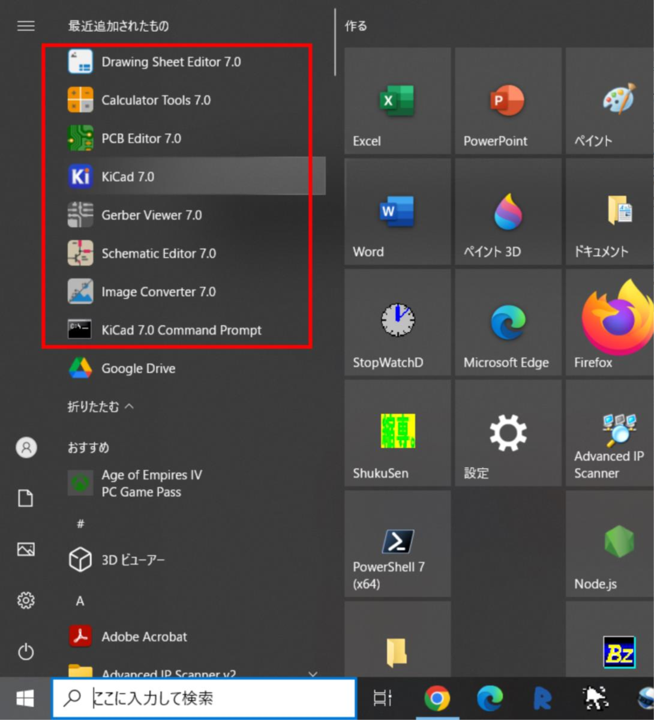654x720 pixels.
Task: Click the A letter index header
Action: 80,601
